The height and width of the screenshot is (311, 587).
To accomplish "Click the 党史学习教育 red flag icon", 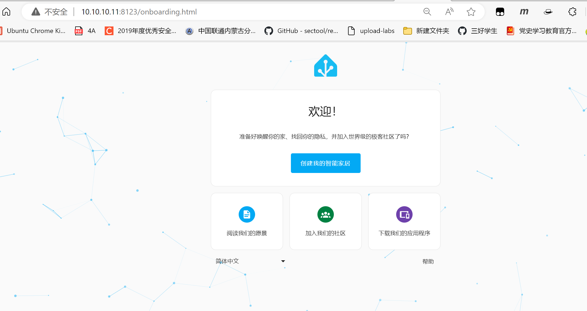I will tap(510, 31).
